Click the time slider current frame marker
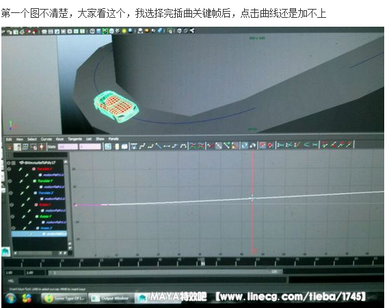389x308 pixels. (x=202, y=263)
